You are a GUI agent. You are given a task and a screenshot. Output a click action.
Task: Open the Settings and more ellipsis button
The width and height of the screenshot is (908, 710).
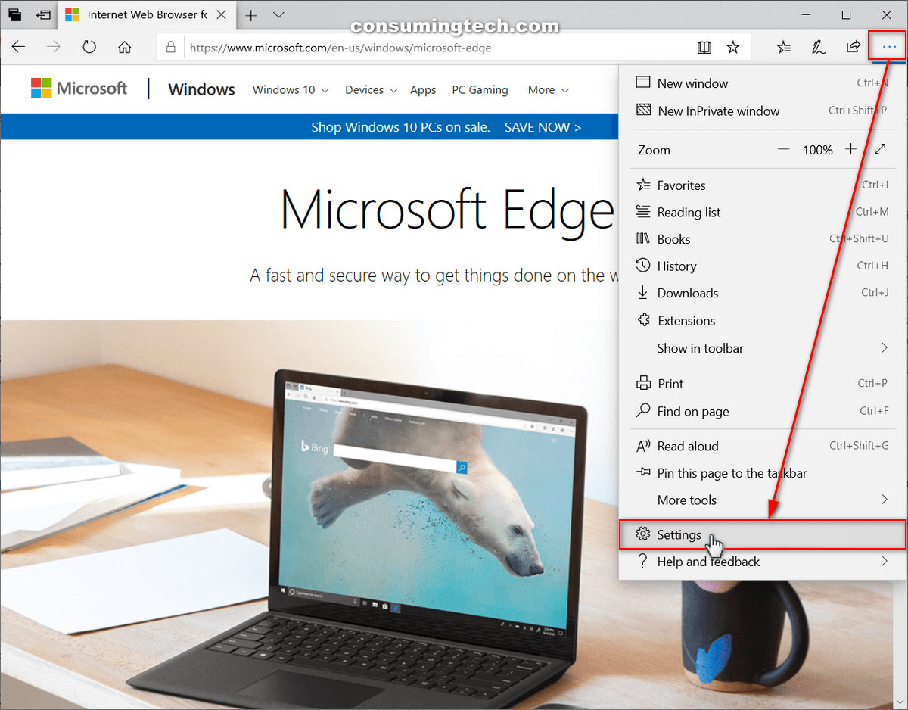pyautogui.click(x=888, y=48)
